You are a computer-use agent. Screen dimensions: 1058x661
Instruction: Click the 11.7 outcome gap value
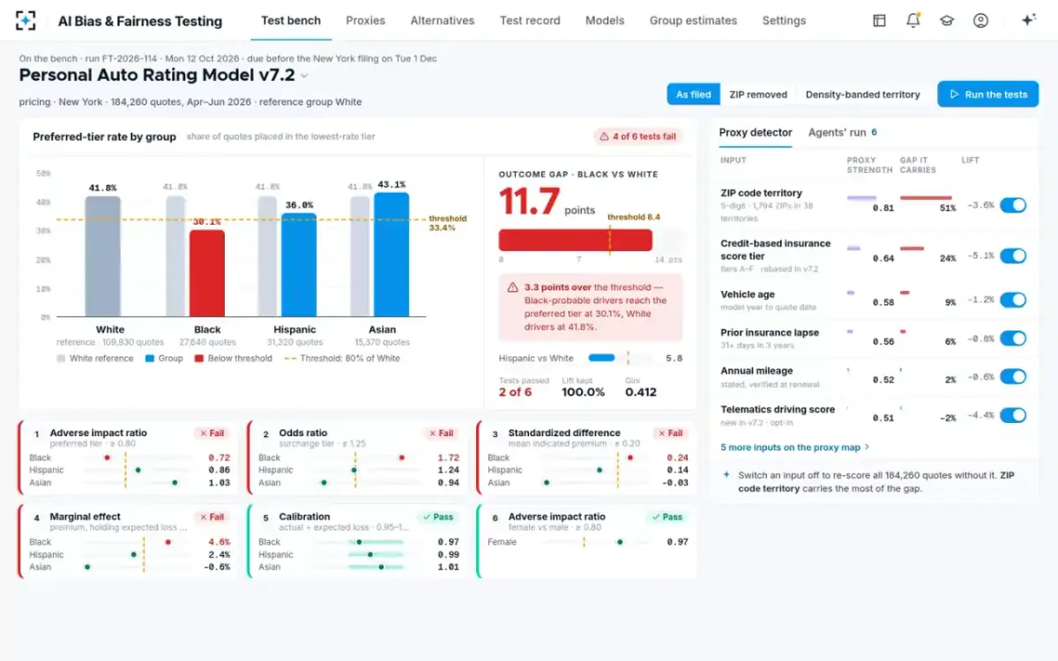tap(529, 202)
